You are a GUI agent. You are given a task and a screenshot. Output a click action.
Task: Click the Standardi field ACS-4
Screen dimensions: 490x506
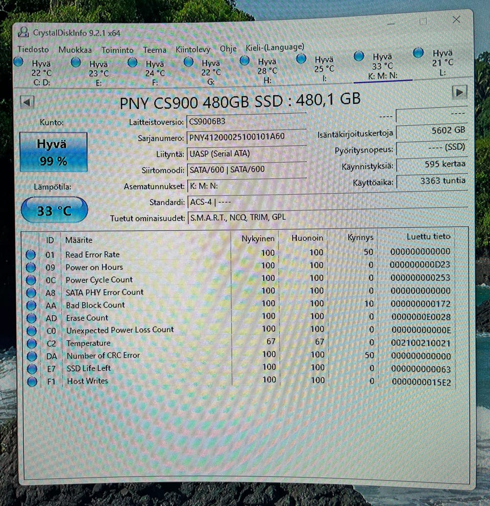pyautogui.click(x=327, y=202)
